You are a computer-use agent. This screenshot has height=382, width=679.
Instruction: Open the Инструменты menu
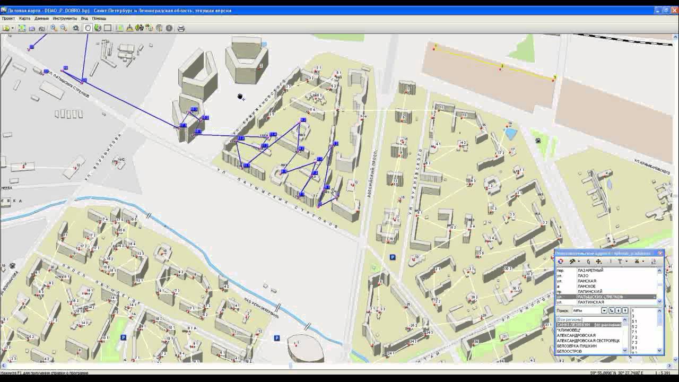[x=65, y=18]
